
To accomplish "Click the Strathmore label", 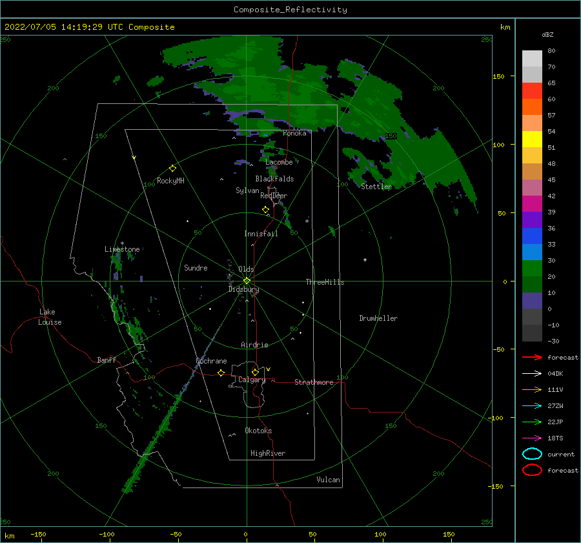I will [314, 382].
